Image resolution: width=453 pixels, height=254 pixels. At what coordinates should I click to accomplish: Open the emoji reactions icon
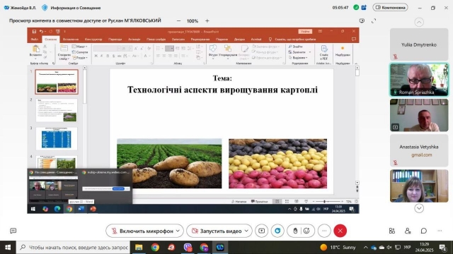pos(306,231)
